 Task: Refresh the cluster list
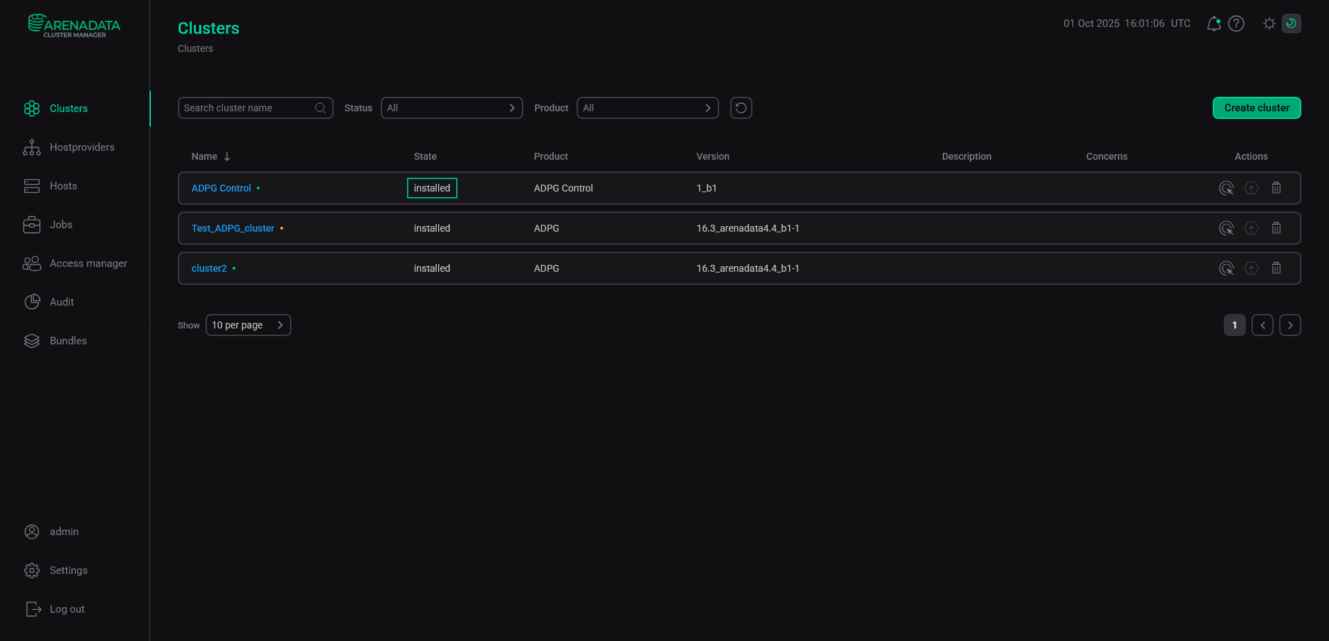click(741, 108)
